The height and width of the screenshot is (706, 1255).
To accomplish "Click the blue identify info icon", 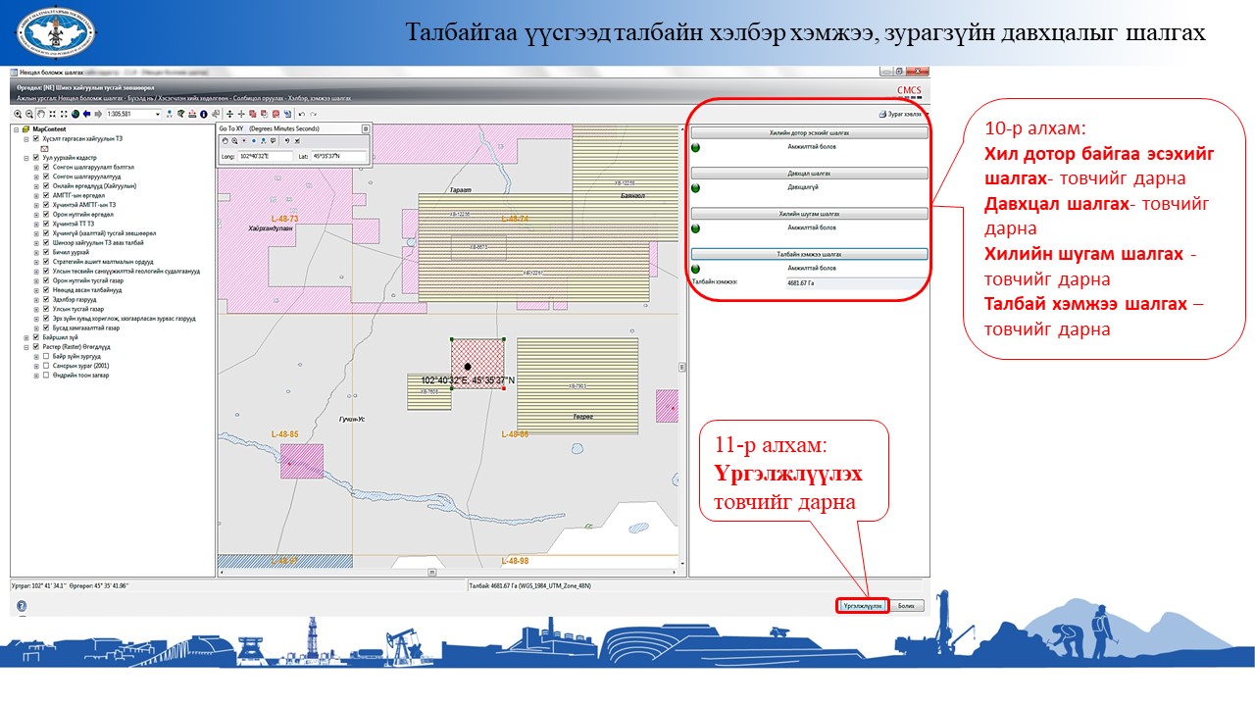I will click(203, 114).
